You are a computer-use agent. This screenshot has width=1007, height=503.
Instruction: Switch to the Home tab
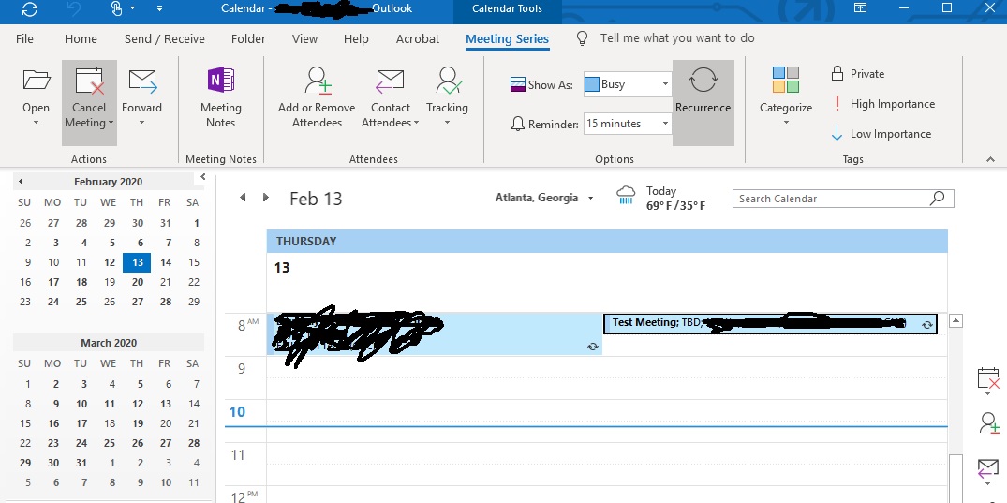click(x=81, y=38)
